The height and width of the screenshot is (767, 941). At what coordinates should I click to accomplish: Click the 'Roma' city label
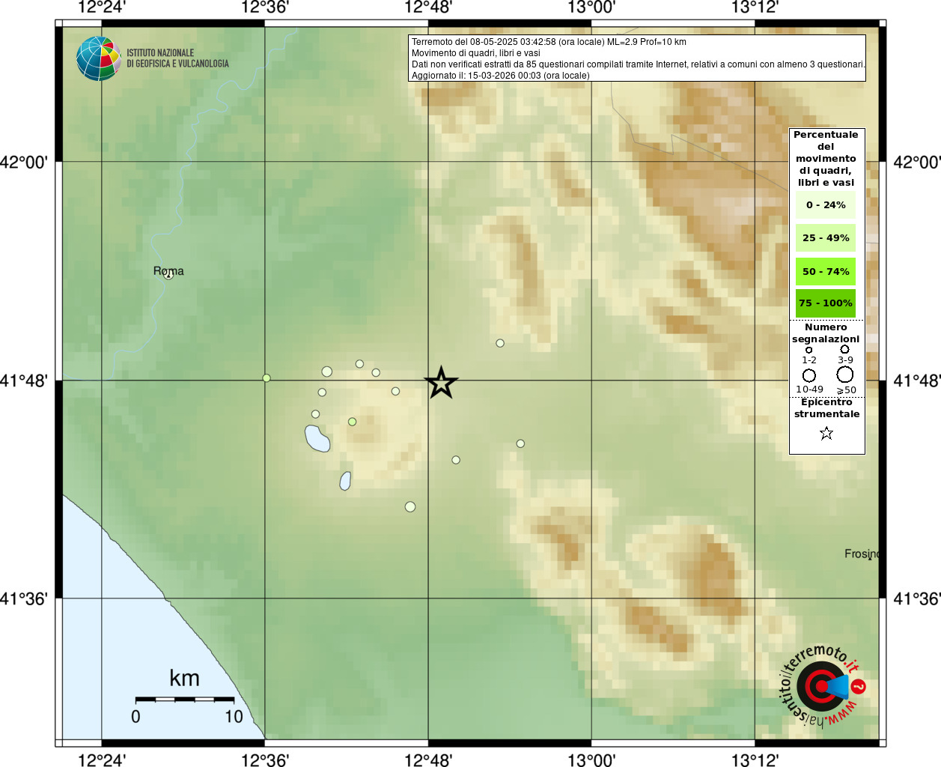(168, 270)
